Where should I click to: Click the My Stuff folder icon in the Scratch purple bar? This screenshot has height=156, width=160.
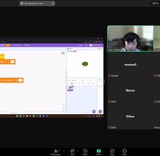pos(86,45)
